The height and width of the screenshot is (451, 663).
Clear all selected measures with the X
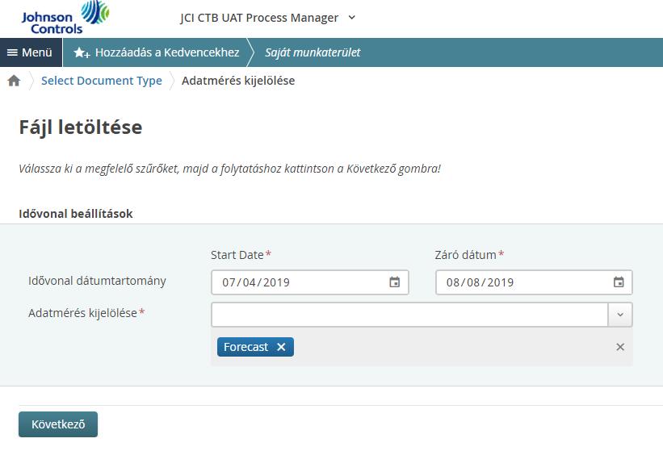620,347
